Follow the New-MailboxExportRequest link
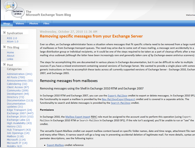 point(119,99)
